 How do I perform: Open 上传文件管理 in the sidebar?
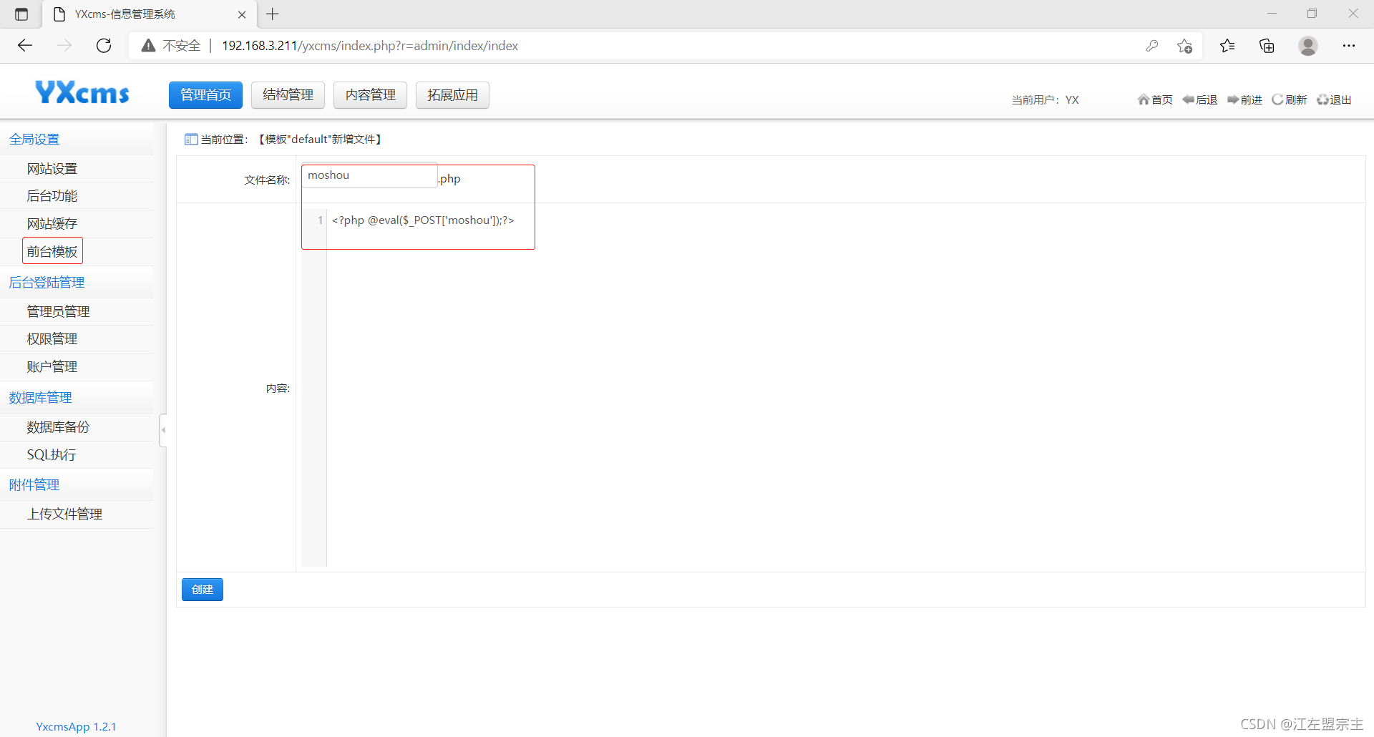coord(64,514)
